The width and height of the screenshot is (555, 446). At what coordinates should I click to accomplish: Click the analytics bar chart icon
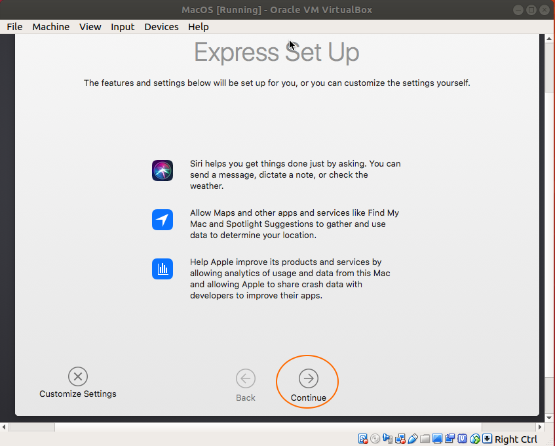[163, 269]
